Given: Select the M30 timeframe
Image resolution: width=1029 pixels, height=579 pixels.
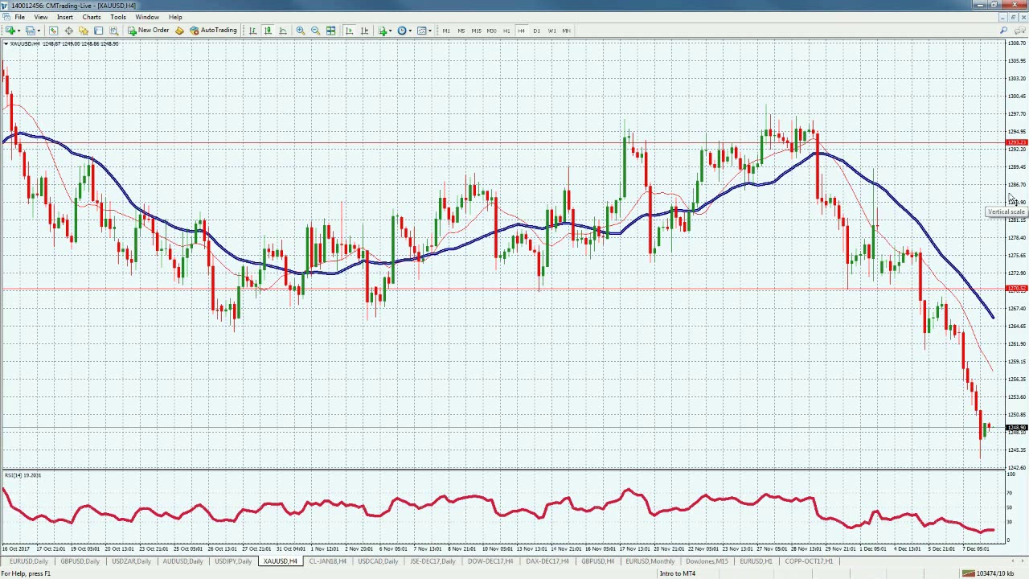Looking at the screenshot, I should click(x=491, y=31).
